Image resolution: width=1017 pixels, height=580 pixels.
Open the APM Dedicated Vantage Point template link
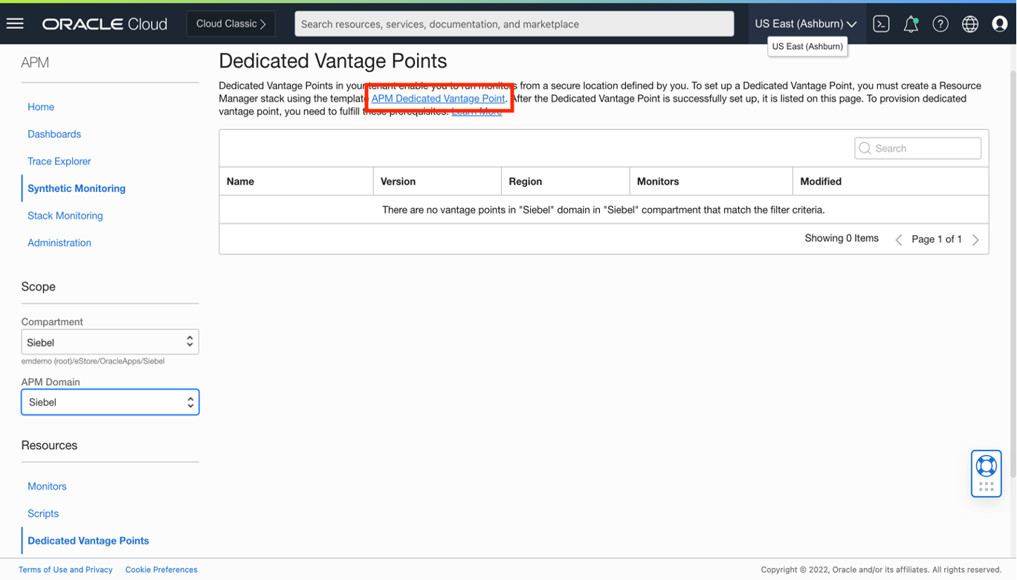tap(438, 98)
